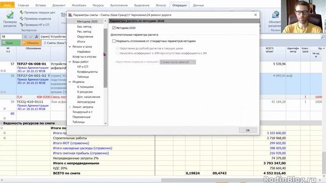Click the arrow icon beside ТЕР27-04-001-02
The height and width of the screenshot is (183, 326).
click(x=49, y=76)
